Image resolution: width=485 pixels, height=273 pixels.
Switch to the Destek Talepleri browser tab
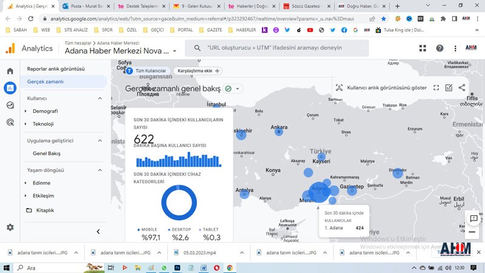142,6
